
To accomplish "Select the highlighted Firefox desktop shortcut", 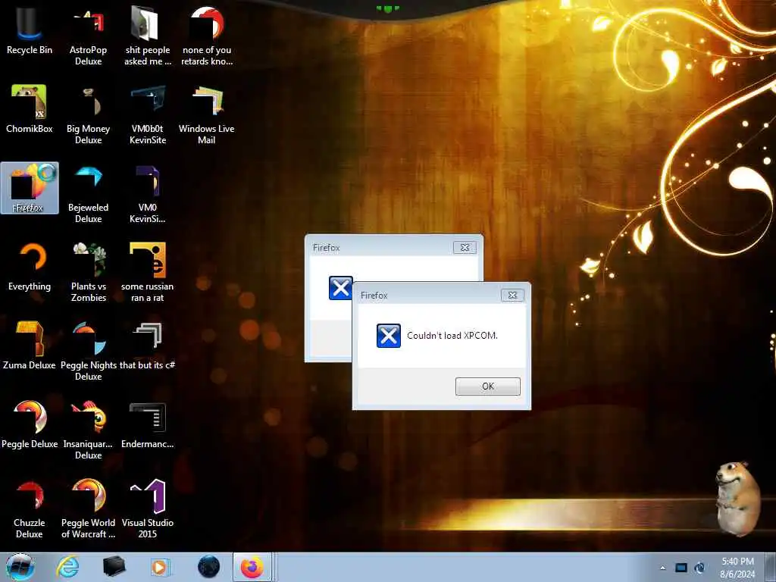I will pyautogui.click(x=30, y=188).
